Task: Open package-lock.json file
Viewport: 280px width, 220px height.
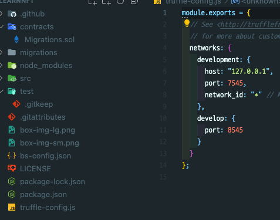Action: coord(52,182)
